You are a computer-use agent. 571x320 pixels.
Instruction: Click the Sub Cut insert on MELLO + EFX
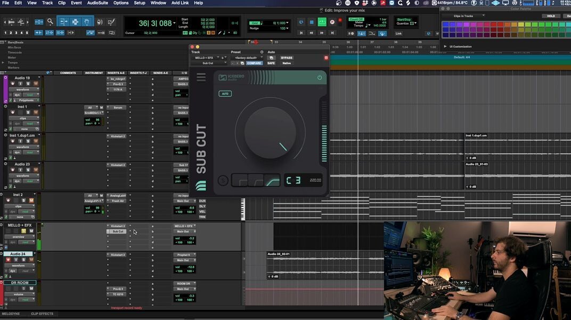[117, 231]
